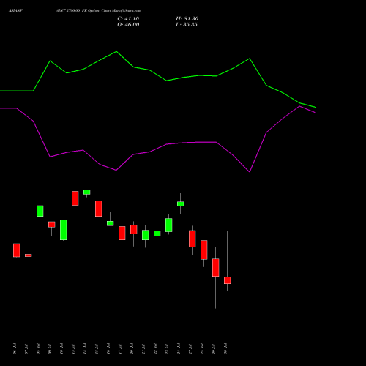Click the green indicator line's highest peak
The height and width of the screenshot is (366, 366).
coord(116,51)
